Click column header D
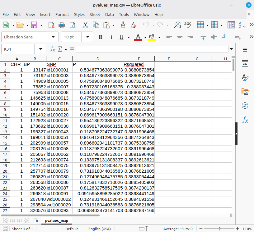The width and height of the screenshot is (254, 232). [98, 59]
